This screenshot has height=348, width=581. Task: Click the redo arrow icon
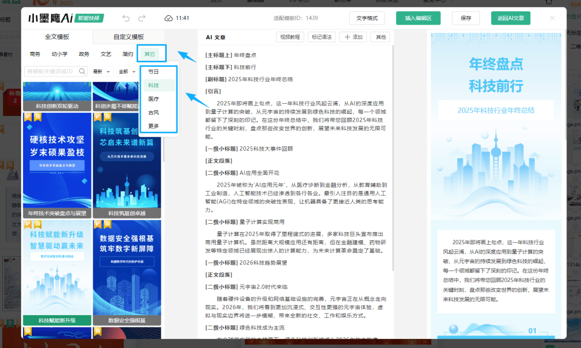[142, 18]
